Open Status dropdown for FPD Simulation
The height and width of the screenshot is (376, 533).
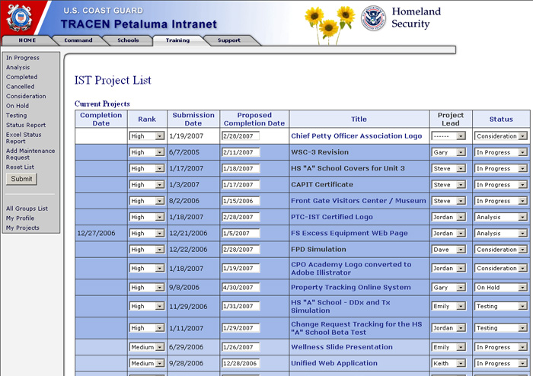(x=501, y=250)
